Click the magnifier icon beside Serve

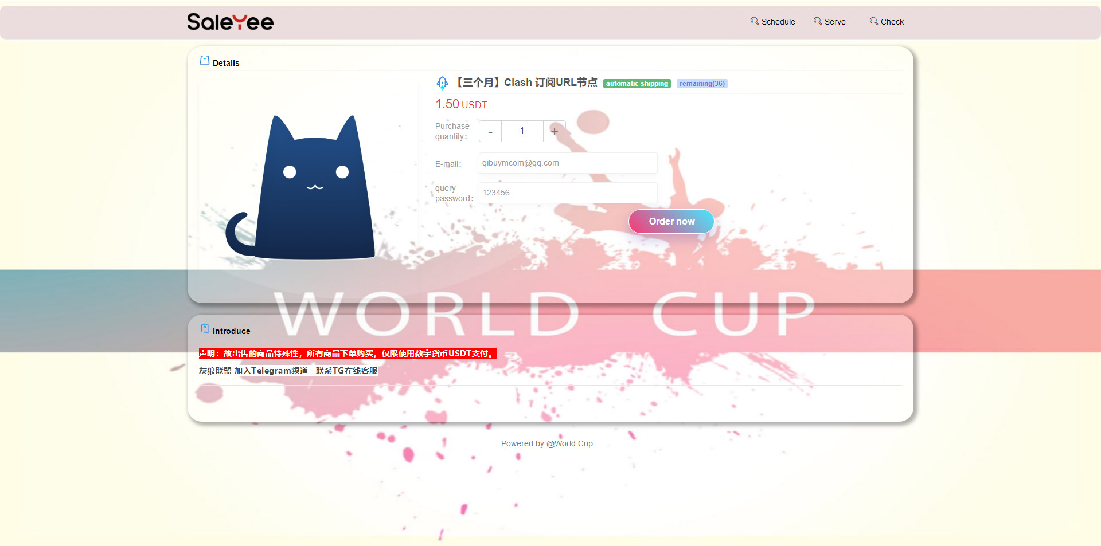click(x=818, y=21)
